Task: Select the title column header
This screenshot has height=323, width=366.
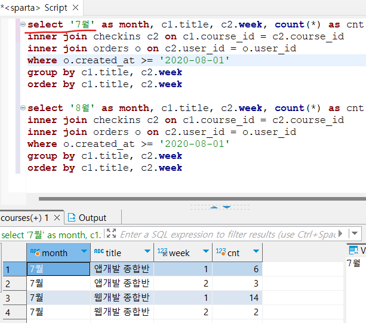Action: pyautogui.click(x=122, y=253)
